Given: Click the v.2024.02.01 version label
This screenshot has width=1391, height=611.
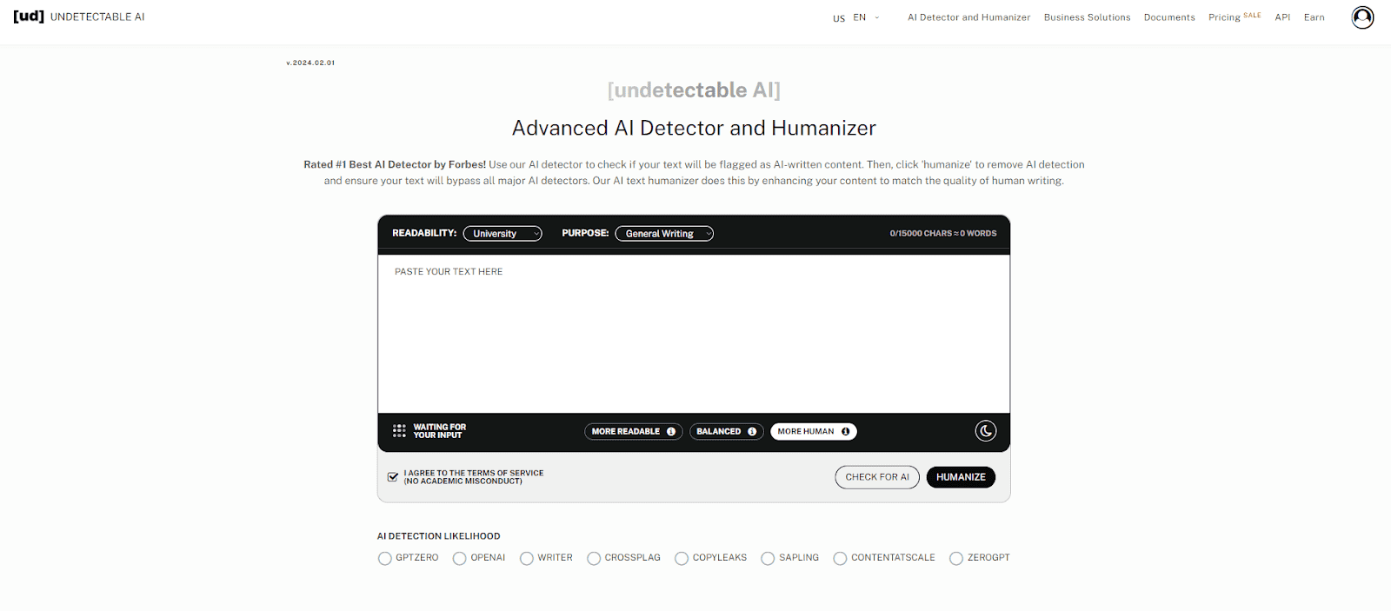Looking at the screenshot, I should click(x=310, y=63).
